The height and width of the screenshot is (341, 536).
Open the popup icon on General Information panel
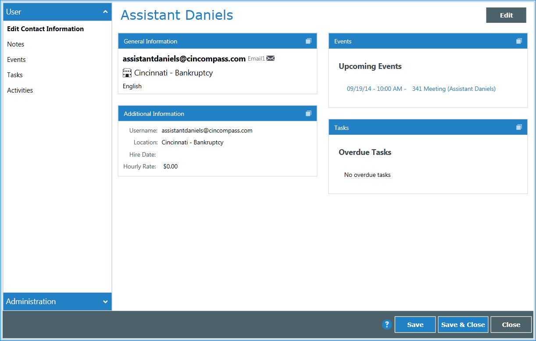point(309,41)
